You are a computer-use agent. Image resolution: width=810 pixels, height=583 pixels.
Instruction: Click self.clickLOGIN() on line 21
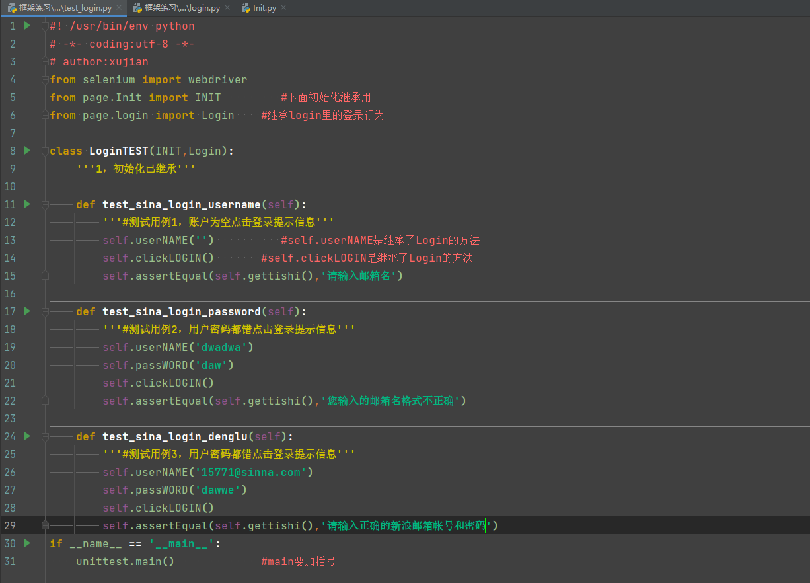tap(159, 383)
